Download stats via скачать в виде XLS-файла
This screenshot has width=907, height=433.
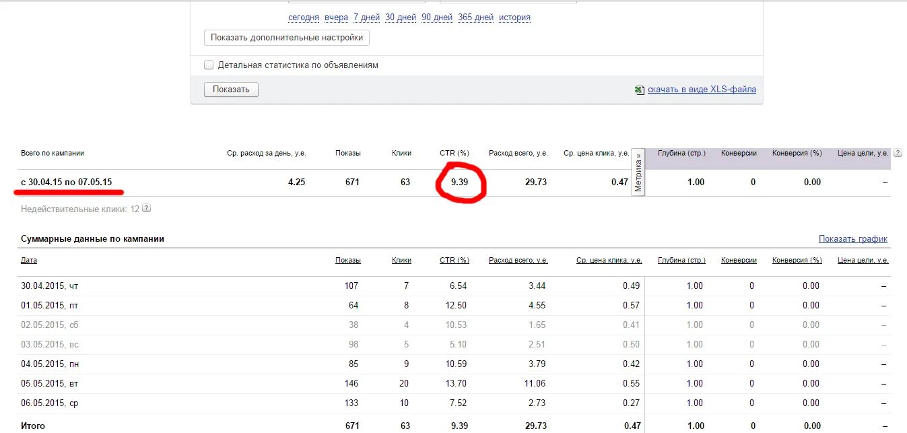702,90
